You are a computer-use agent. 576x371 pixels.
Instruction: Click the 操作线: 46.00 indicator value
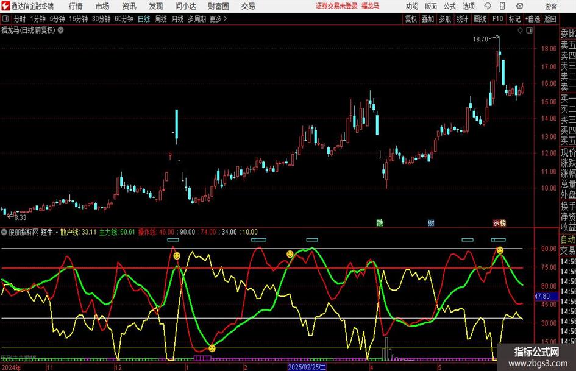click(x=156, y=232)
